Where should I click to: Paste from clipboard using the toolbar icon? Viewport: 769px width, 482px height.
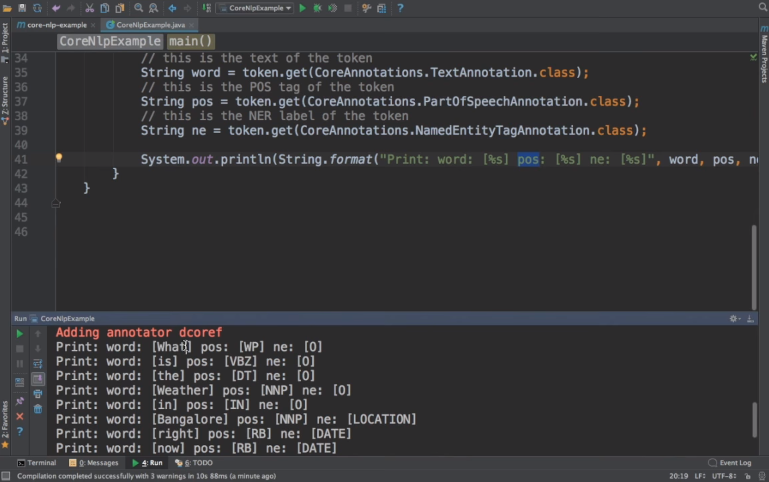coord(120,8)
